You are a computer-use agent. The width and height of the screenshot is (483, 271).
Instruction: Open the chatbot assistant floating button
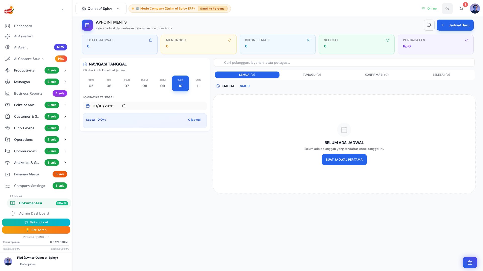470,262
